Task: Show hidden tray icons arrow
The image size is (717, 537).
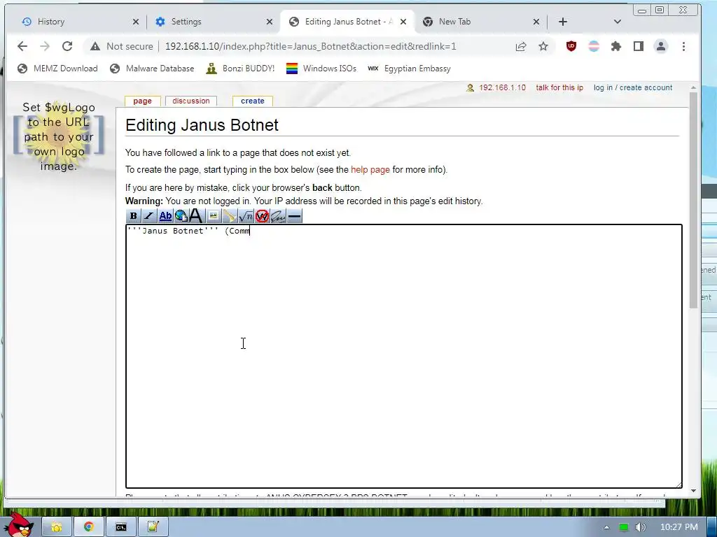Action: point(606,527)
